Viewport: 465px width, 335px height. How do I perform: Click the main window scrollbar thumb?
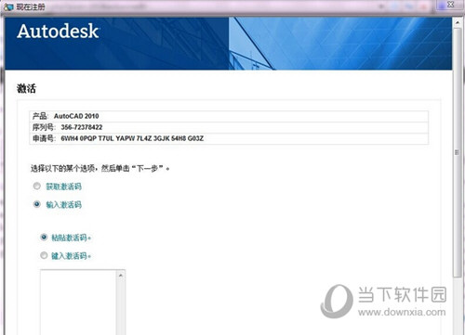coord(457,152)
